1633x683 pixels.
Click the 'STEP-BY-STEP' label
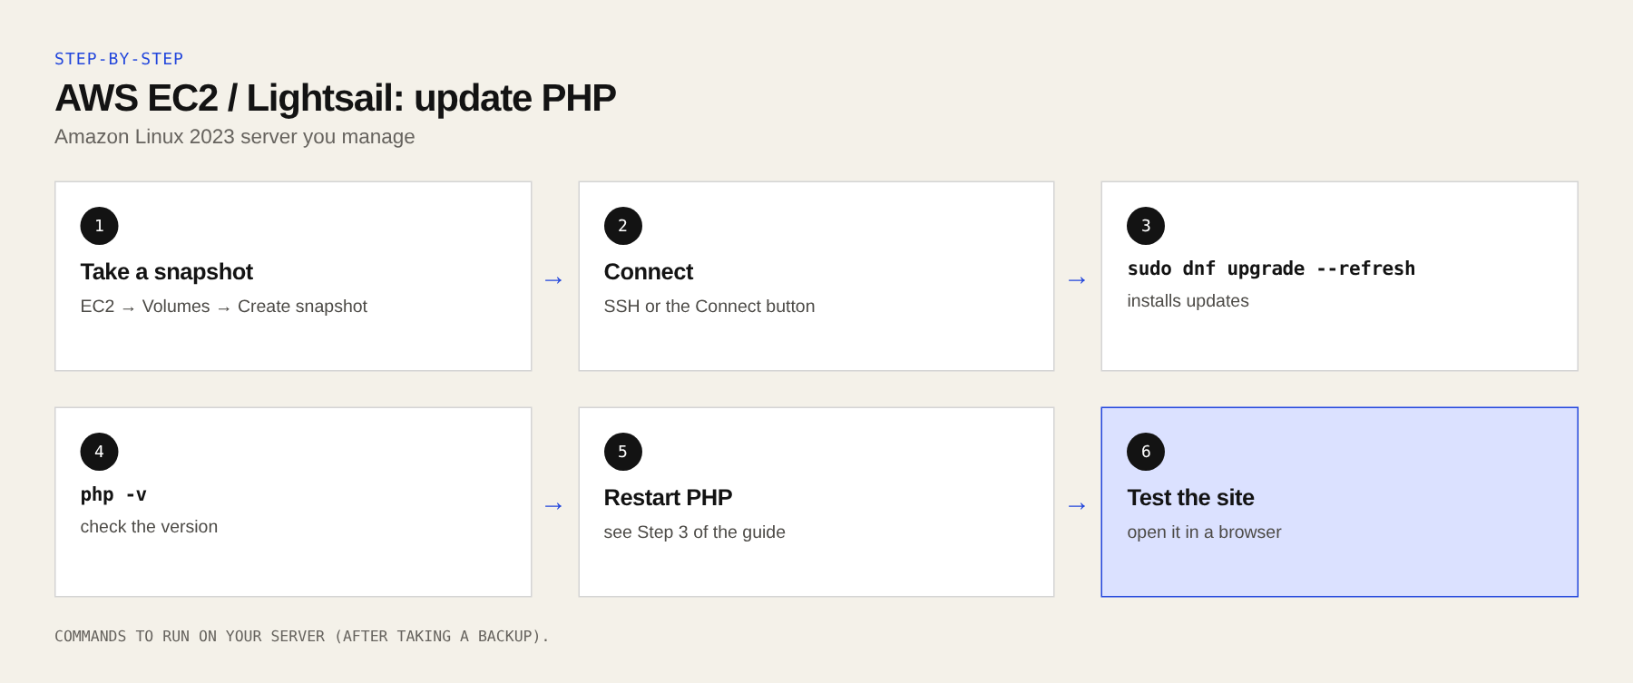pos(119,59)
